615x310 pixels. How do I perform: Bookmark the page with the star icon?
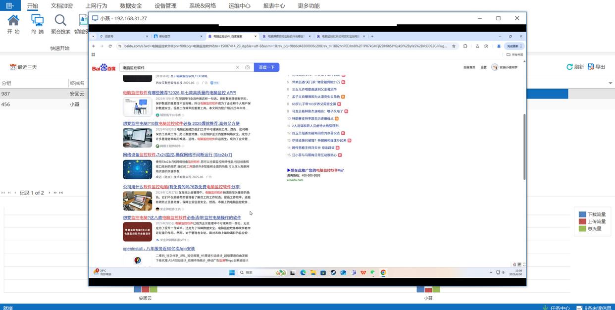454,46
